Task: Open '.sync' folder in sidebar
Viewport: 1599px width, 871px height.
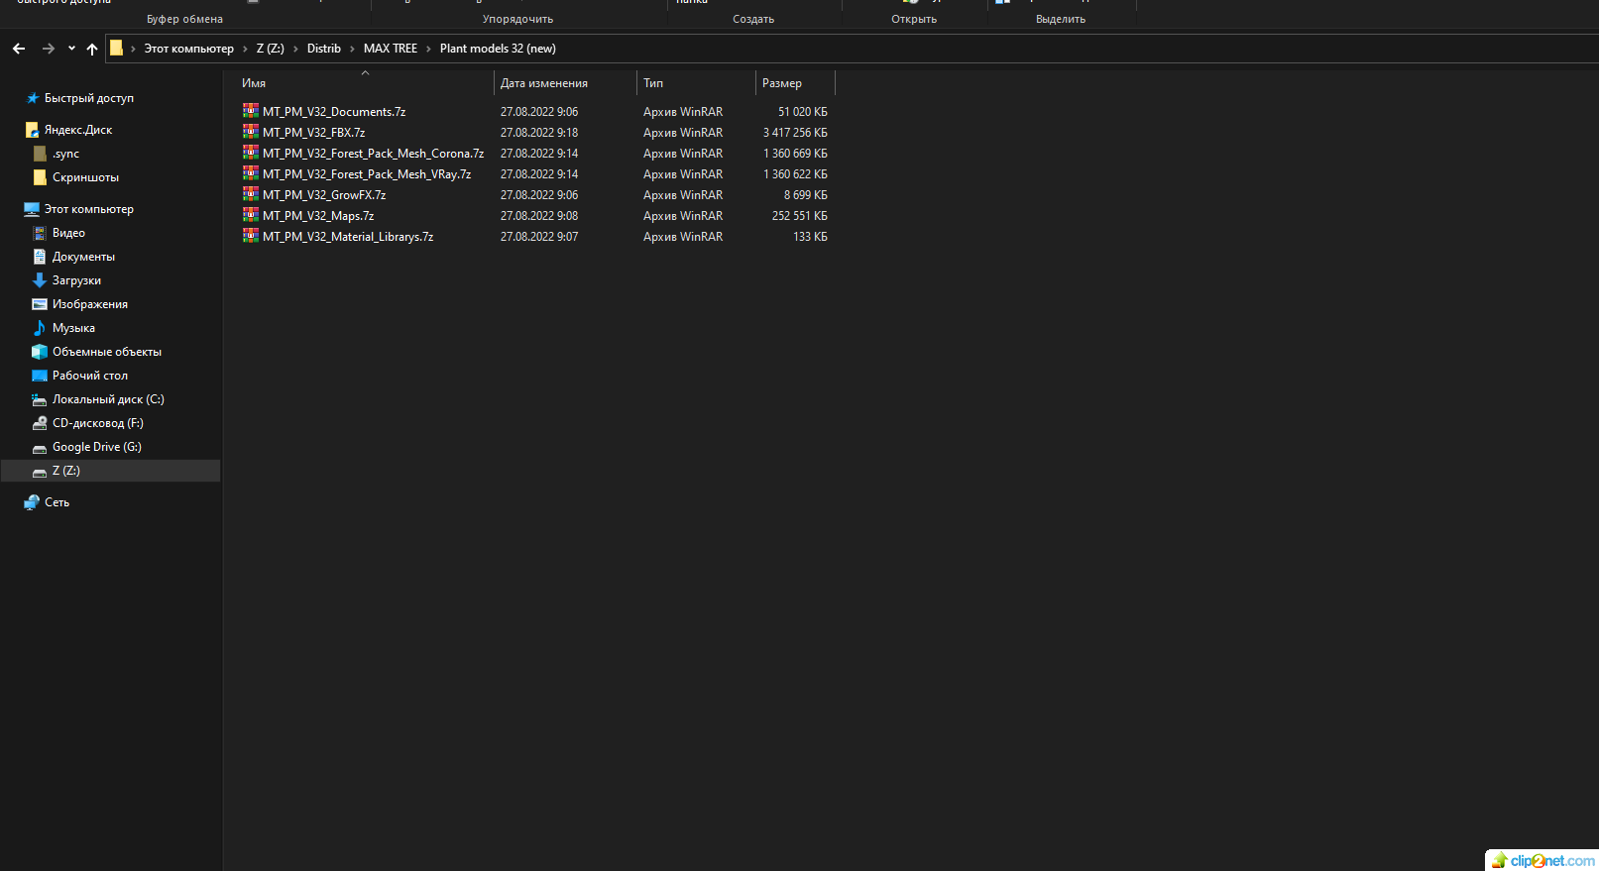Action: [x=65, y=154]
